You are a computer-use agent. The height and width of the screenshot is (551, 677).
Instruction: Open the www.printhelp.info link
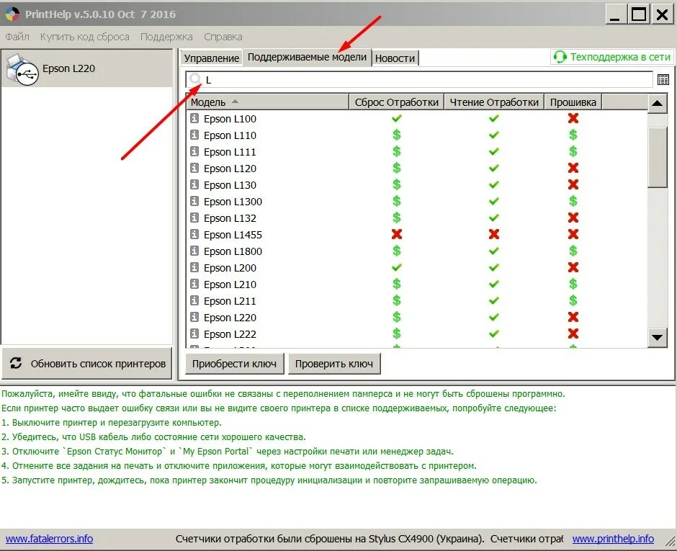point(613,539)
